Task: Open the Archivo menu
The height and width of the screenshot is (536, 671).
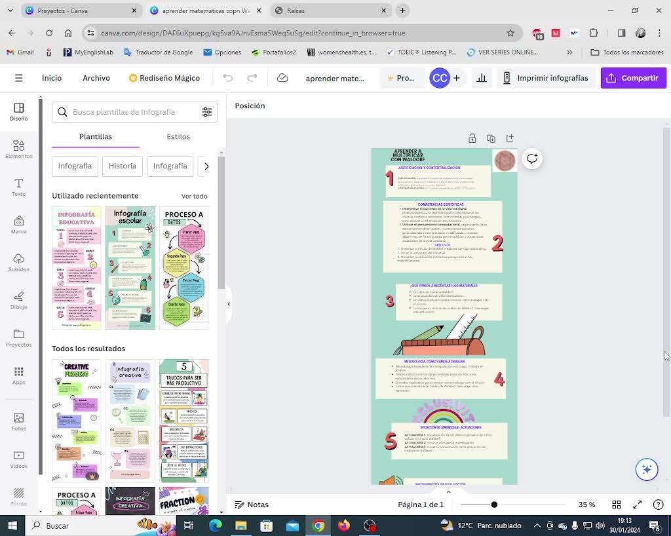Action: (x=96, y=78)
